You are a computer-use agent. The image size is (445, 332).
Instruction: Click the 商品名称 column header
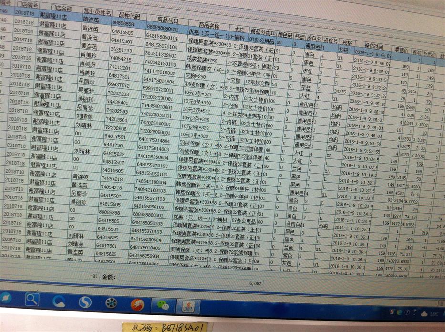coord(209,25)
